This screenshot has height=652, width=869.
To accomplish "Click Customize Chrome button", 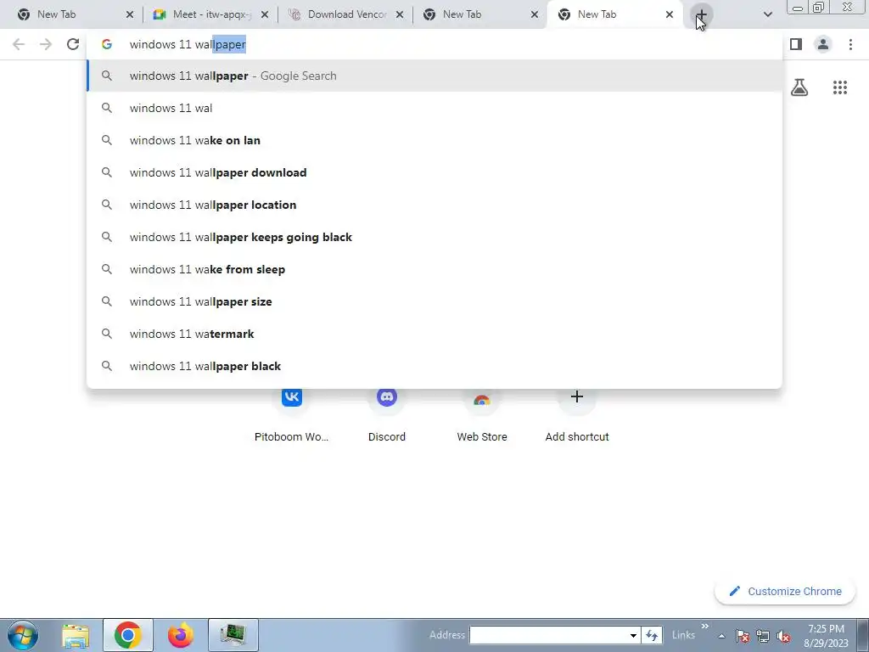I will point(786,592).
